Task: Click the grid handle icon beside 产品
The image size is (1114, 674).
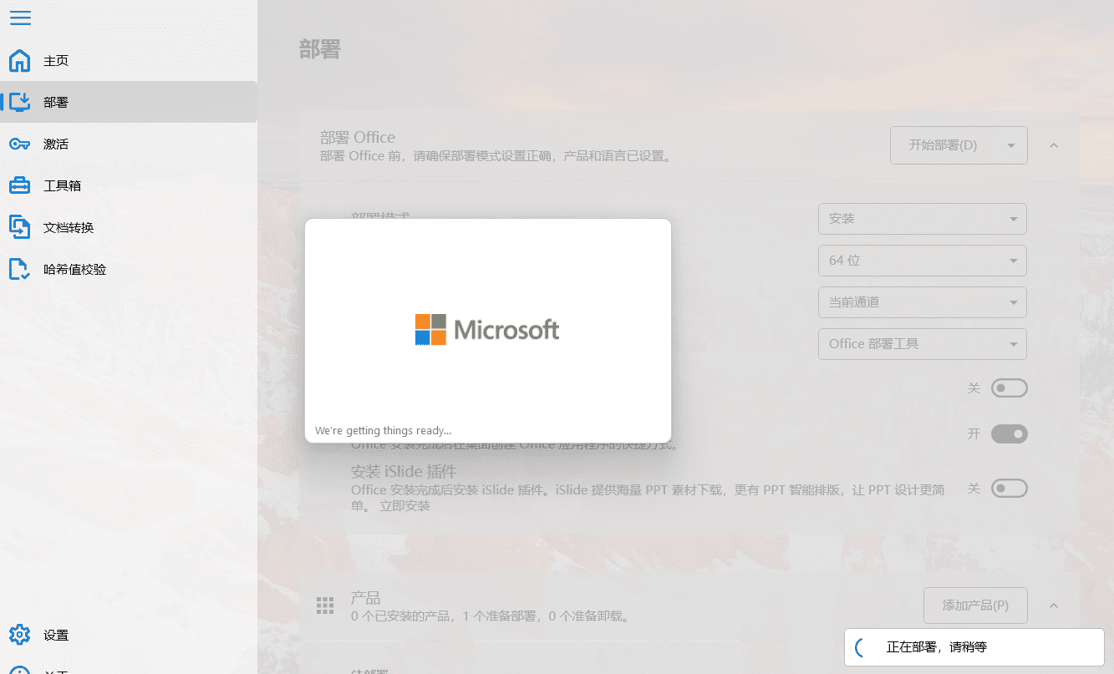Action: click(325, 605)
